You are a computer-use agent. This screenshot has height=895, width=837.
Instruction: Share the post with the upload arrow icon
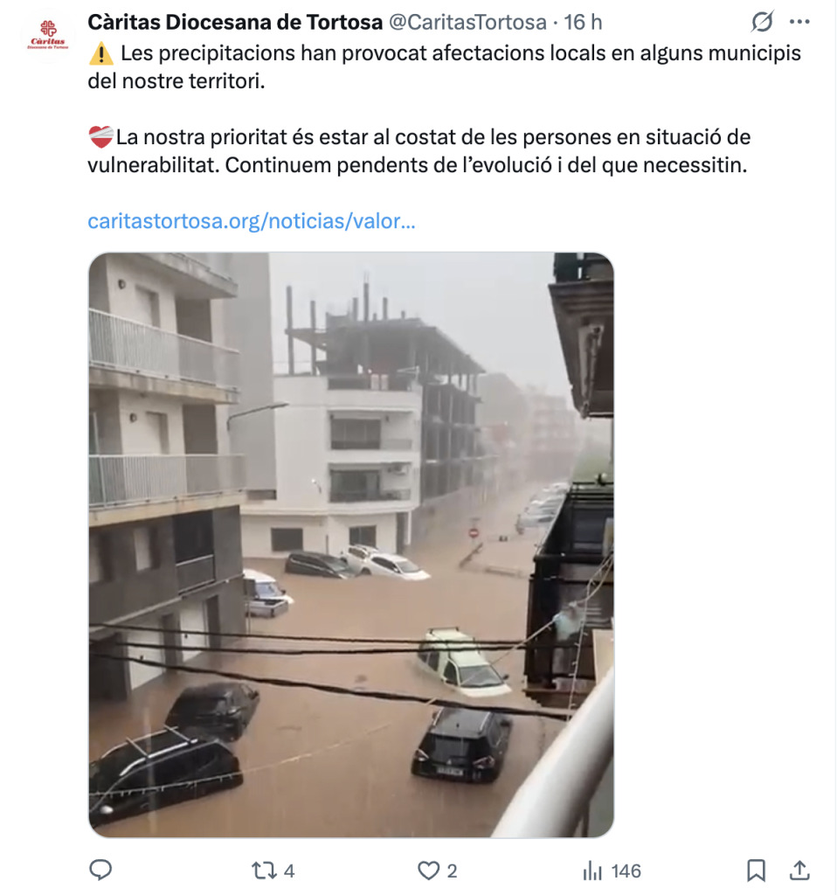pyautogui.click(x=799, y=870)
